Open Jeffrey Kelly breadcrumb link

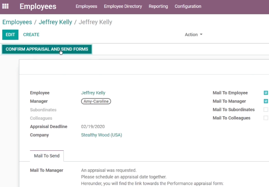click(55, 22)
